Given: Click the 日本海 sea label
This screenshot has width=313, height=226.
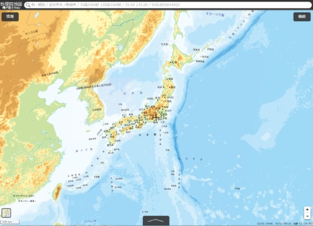Looking at the screenshot, I should (133, 93).
